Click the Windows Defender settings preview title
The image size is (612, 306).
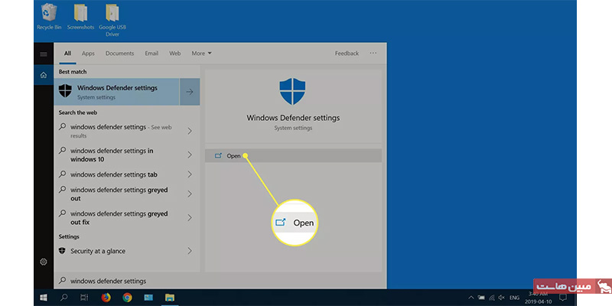click(293, 118)
